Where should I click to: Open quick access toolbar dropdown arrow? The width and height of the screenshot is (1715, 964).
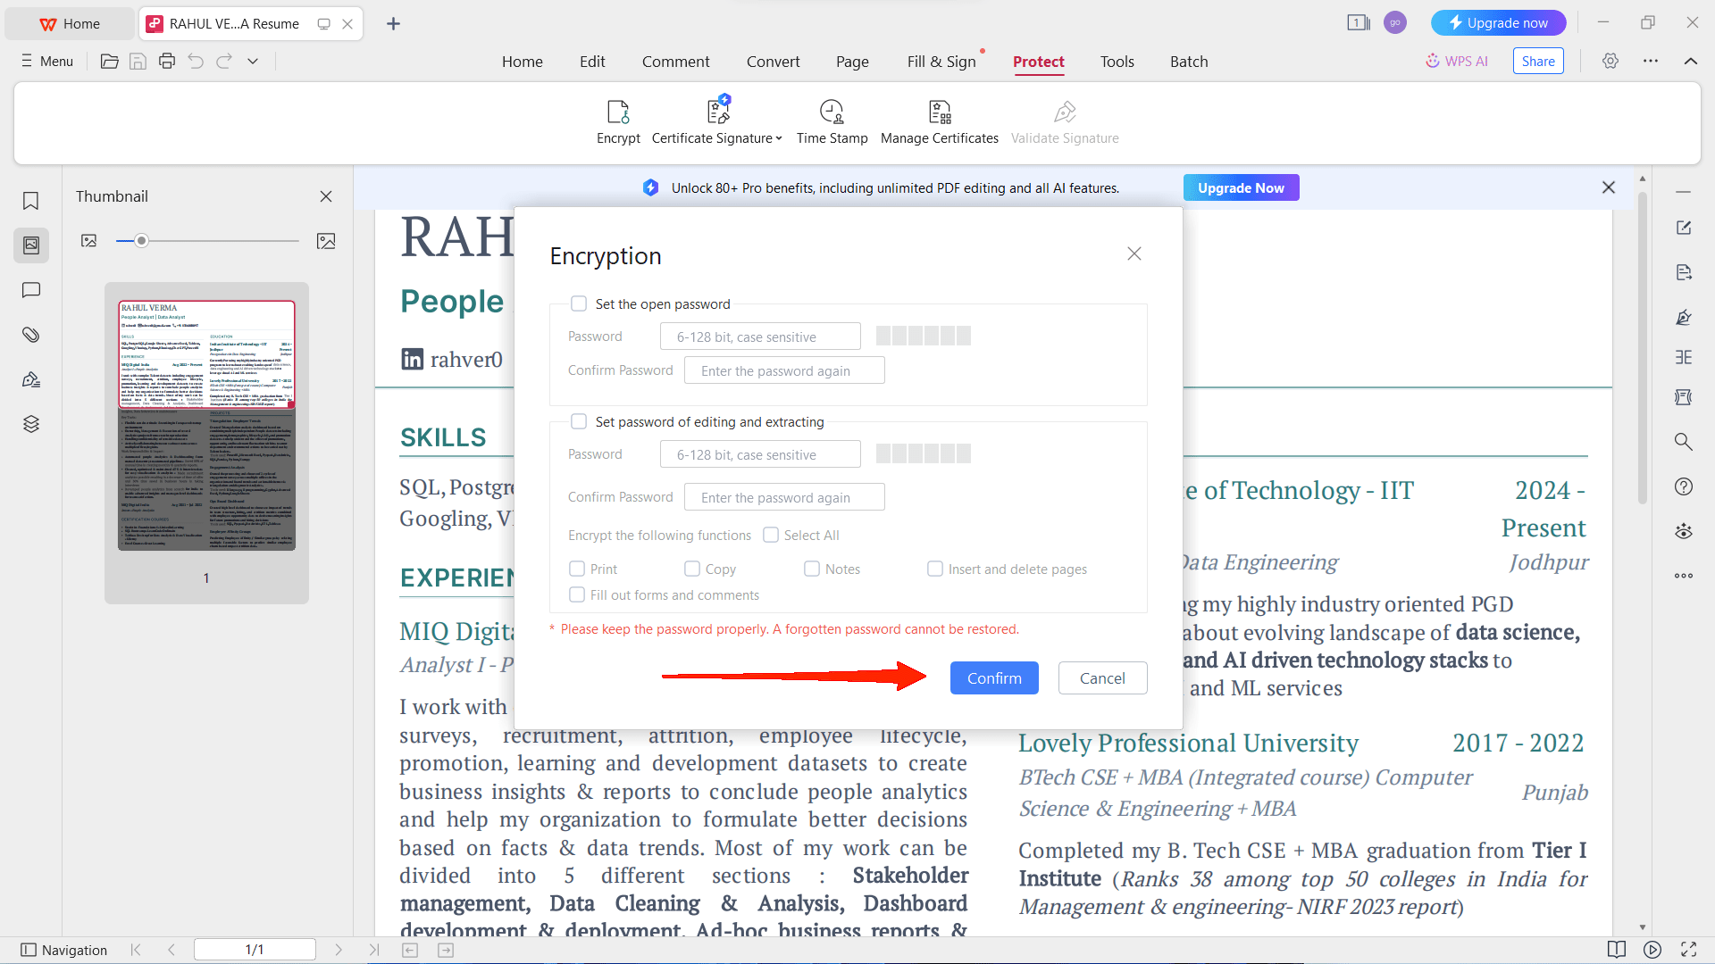(x=253, y=62)
